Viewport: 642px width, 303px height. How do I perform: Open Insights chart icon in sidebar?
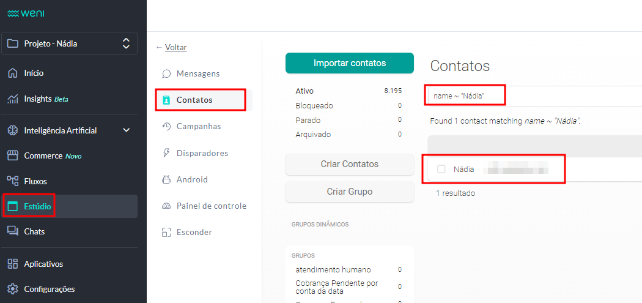(x=12, y=99)
